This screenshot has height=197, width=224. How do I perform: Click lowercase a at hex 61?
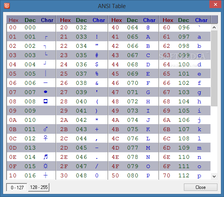[x=199, y=37]
